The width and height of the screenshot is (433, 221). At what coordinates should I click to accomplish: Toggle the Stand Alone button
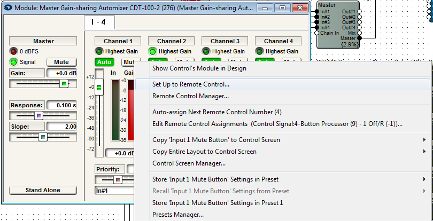click(43, 190)
